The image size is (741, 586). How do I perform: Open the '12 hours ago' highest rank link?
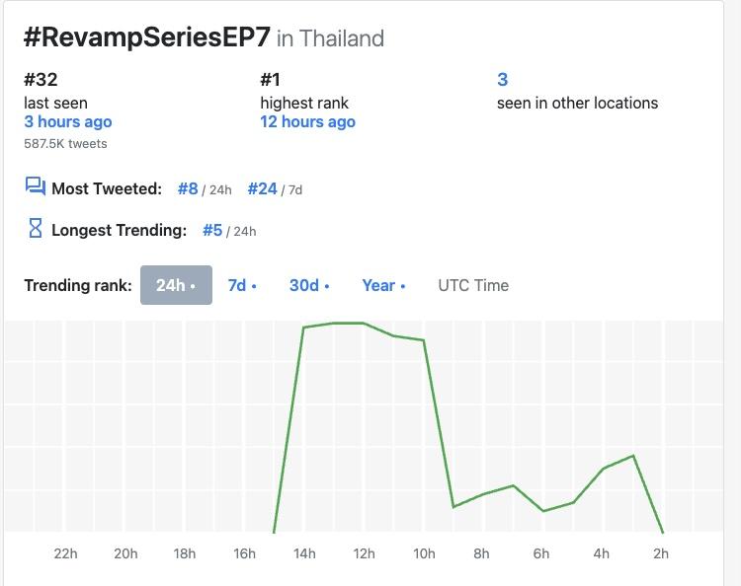point(307,122)
